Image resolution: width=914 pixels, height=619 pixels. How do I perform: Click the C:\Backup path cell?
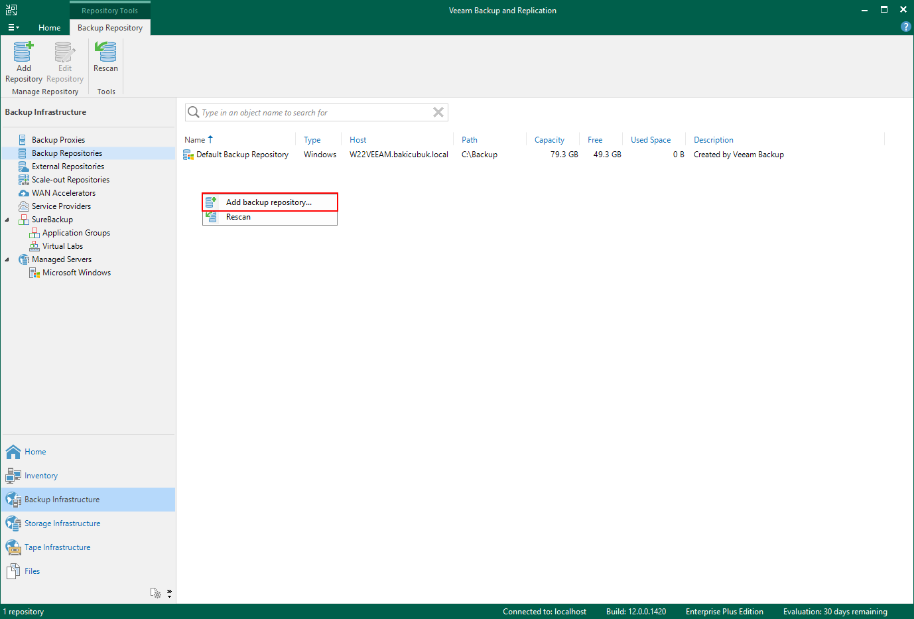480,155
